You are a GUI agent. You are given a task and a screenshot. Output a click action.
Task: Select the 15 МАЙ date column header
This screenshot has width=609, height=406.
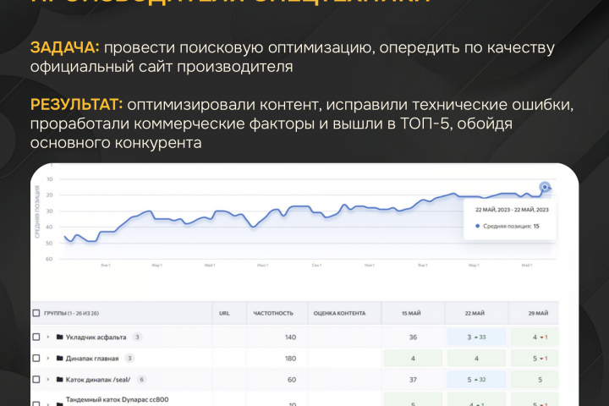[411, 313]
